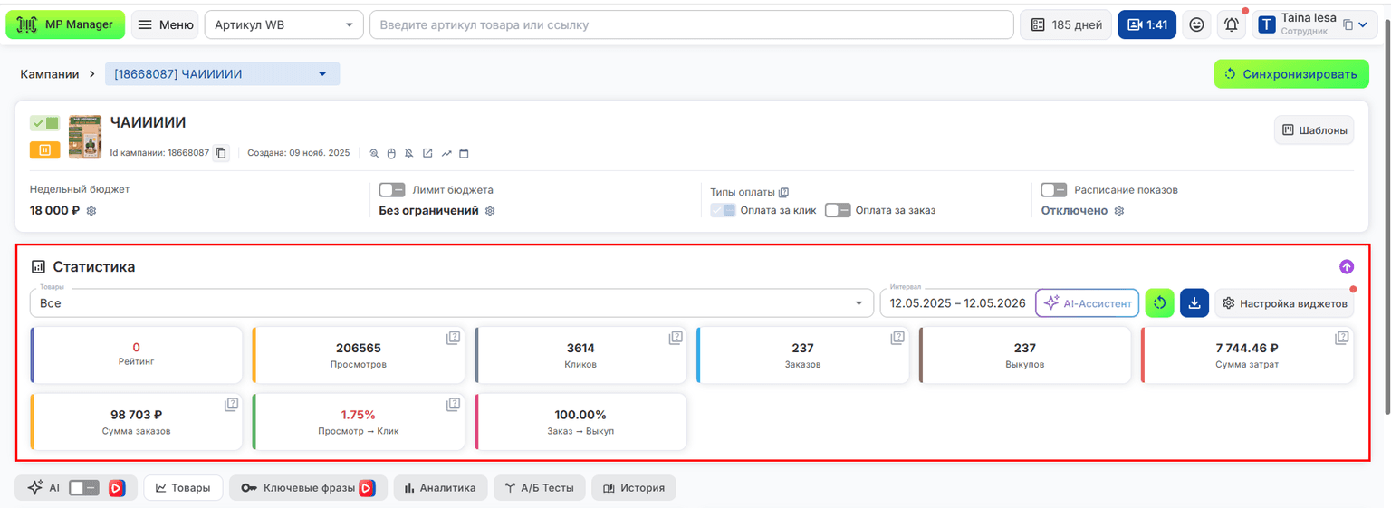The image size is (1391, 508).
Task: Click the copy icon next to Taina lesa
Action: click(x=1348, y=25)
